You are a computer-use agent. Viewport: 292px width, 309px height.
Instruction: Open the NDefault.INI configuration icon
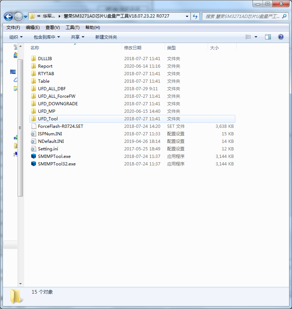click(x=34, y=141)
